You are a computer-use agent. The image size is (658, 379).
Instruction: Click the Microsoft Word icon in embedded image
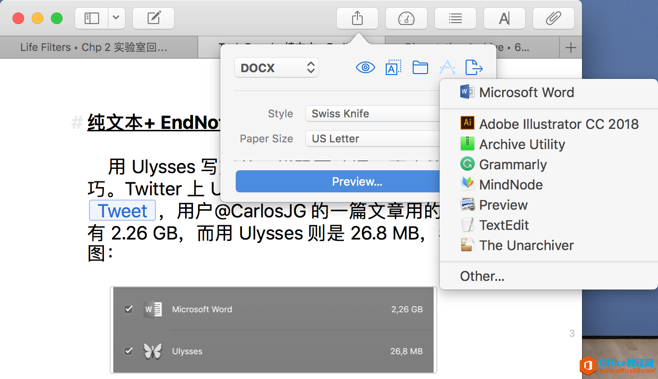(152, 309)
